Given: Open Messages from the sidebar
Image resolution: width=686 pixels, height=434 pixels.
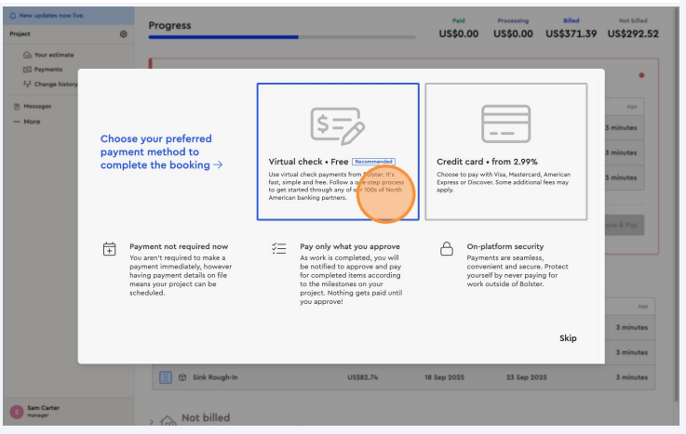Looking at the screenshot, I should click(x=36, y=106).
